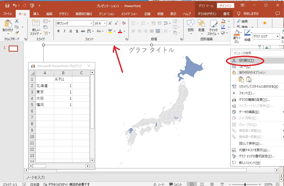This screenshot has height=186, width=284.
Task: Click the Clear All Formatting eraser icon
Action: pyautogui.click(x=124, y=23)
